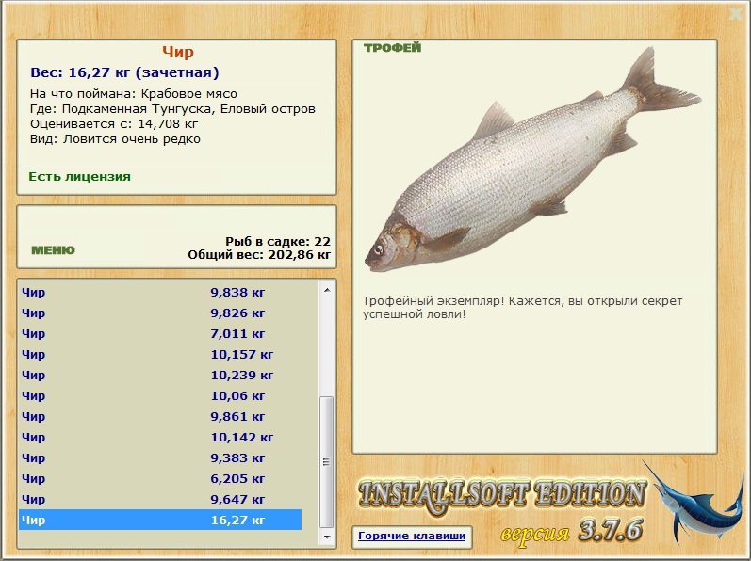
Task: Select the Чир 10,157 кг row
Action: tap(160, 355)
